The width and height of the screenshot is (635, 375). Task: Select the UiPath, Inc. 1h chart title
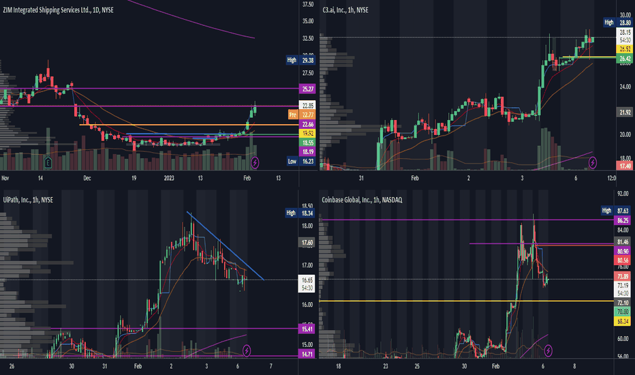[x=28, y=200]
